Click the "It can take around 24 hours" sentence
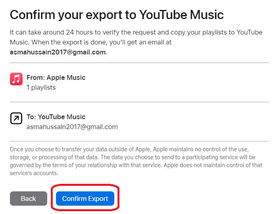Viewport: 279px width, 214px height. 79,32
